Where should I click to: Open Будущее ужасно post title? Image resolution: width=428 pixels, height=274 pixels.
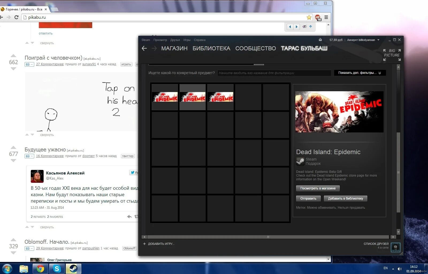tap(45, 150)
